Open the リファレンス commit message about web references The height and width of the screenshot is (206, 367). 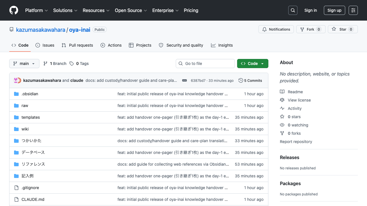pos(173,164)
